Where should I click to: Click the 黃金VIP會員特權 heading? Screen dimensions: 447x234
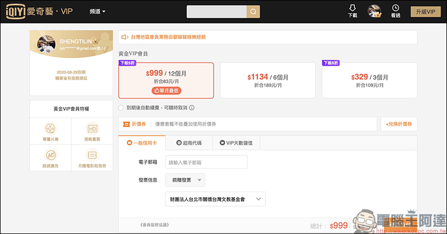point(72,109)
